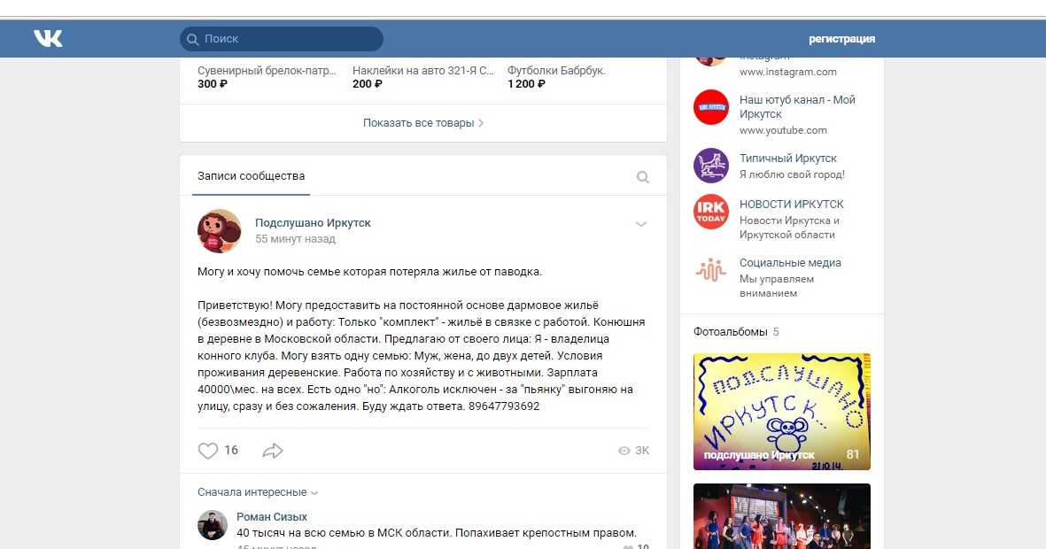Like the post with the heart icon
1046x549 pixels.
(208, 451)
